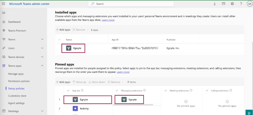Open the settings gear icon
The image size is (253, 115).
click(232, 4)
